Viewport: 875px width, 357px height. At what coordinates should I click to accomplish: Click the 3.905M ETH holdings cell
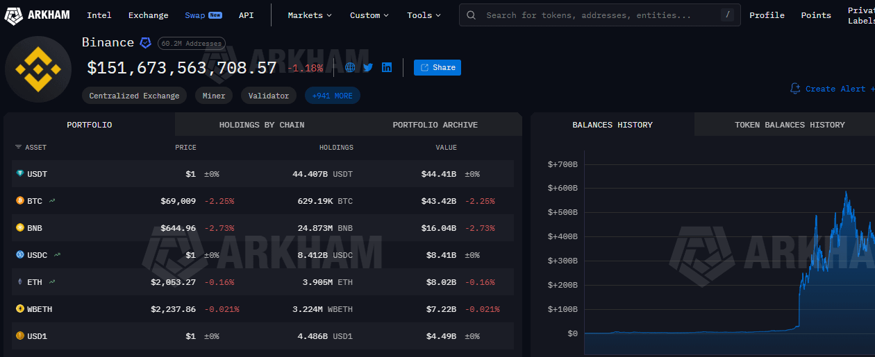click(328, 282)
